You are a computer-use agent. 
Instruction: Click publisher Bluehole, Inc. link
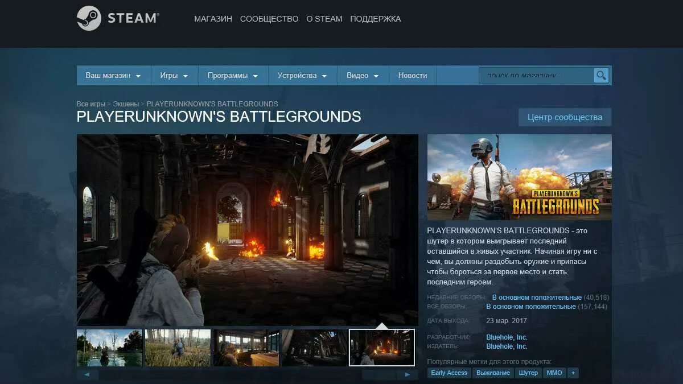[x=507, y=346]
